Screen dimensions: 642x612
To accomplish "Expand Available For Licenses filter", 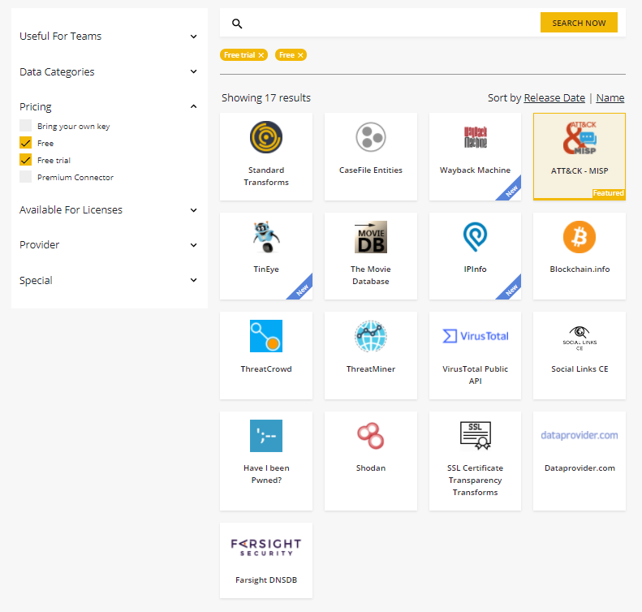I will pos(109,210).
